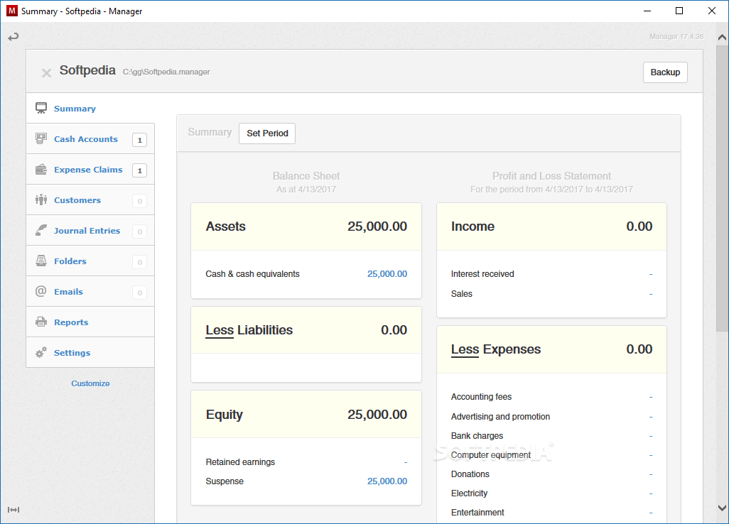Click the Manager app logo in title bar
The width and height of the screenshot is (729, 524).
point(11,11)
